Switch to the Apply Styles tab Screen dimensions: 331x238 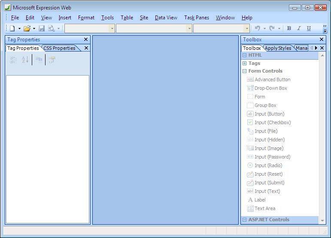pos(278,48)
